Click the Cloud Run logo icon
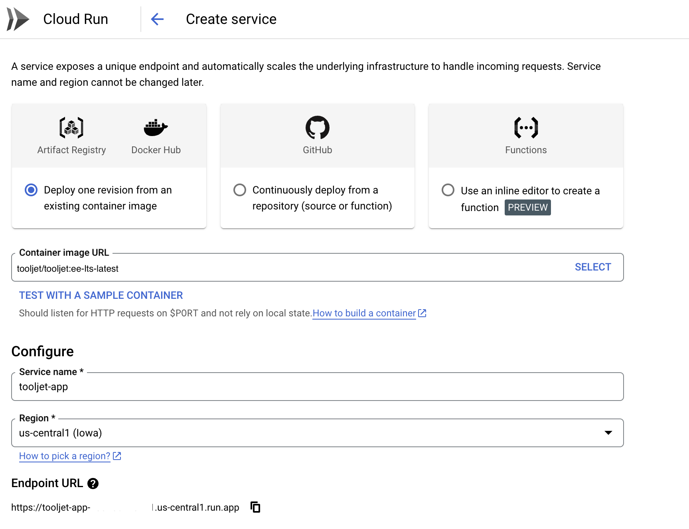Viewport: 689px width, 529px height. (x=18, y=19)
